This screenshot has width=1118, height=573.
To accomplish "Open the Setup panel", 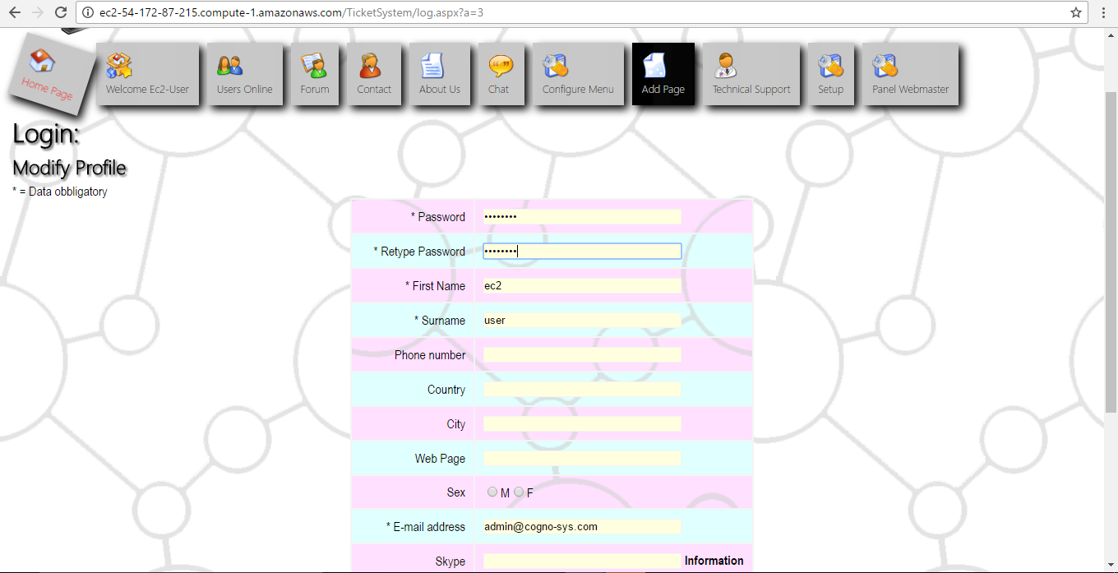I will coord(831,74).
